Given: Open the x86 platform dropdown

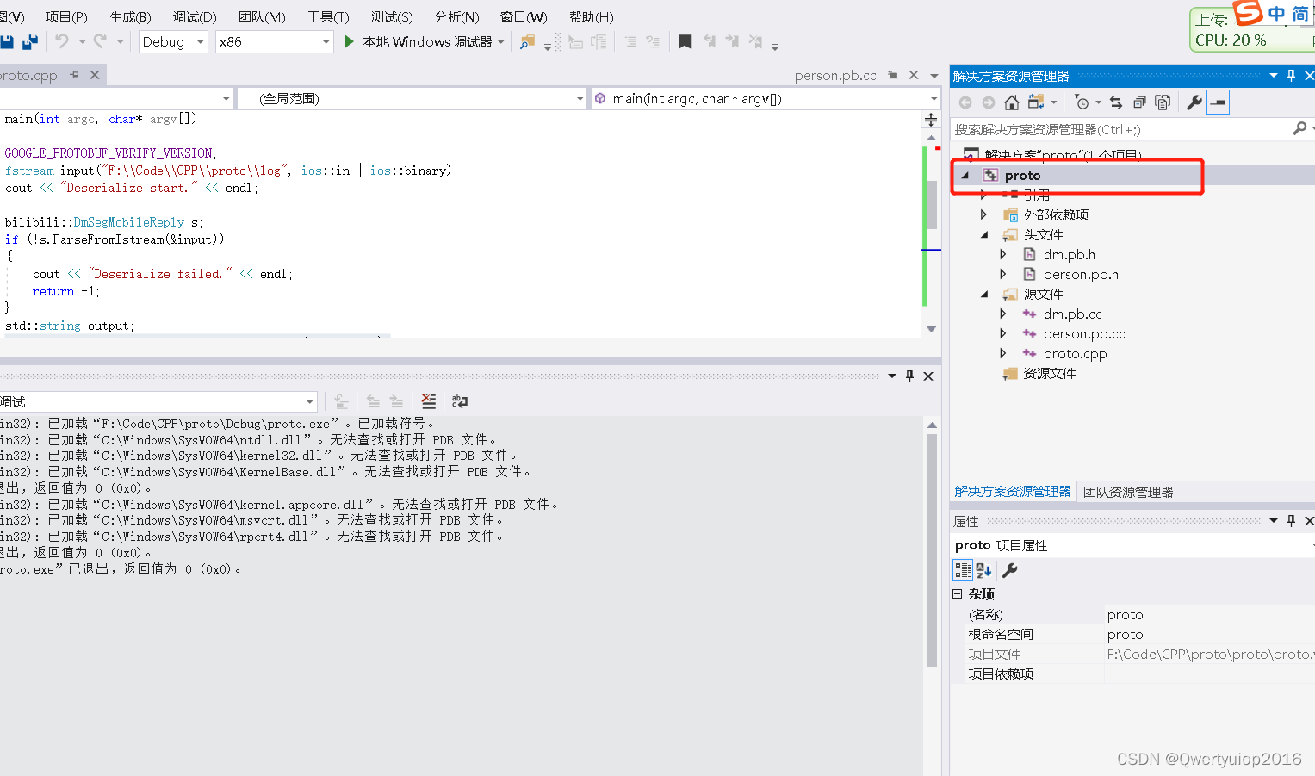Looking at the screenshot, I should point(275,41).
